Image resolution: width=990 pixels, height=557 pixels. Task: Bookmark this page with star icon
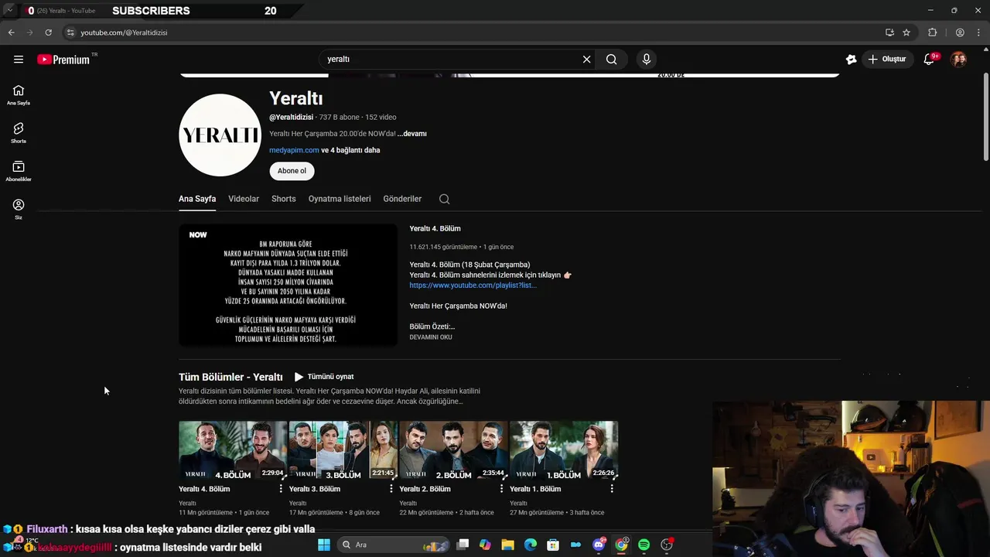pyautogui.click(x=906, y=32)
